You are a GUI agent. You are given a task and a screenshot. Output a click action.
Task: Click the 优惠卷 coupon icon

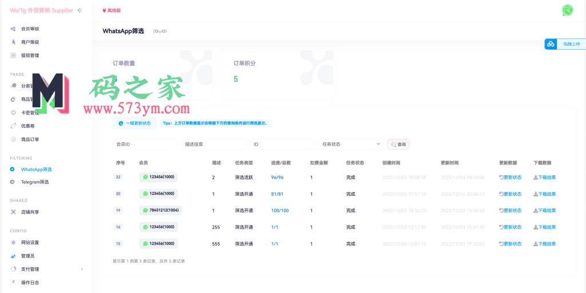13,126
